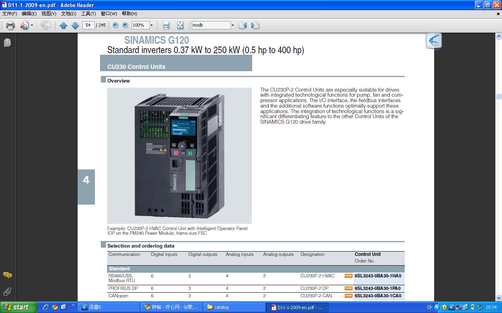Viewport: 502px width, 313px height.
Task: Open the Attachments paperclip panel icon
Action: [7, 291]
